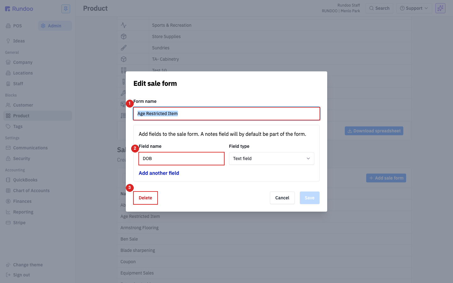This screenshot has width=453, height=283.
Task: Click Sundries department name
Action: (161, 48)
